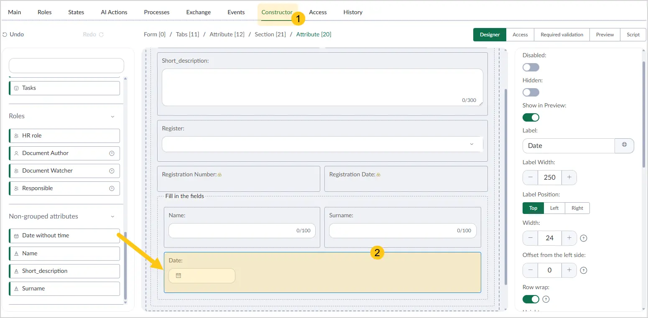Click calendar icon of Date without time
The image size is (648, 318).
16,236
